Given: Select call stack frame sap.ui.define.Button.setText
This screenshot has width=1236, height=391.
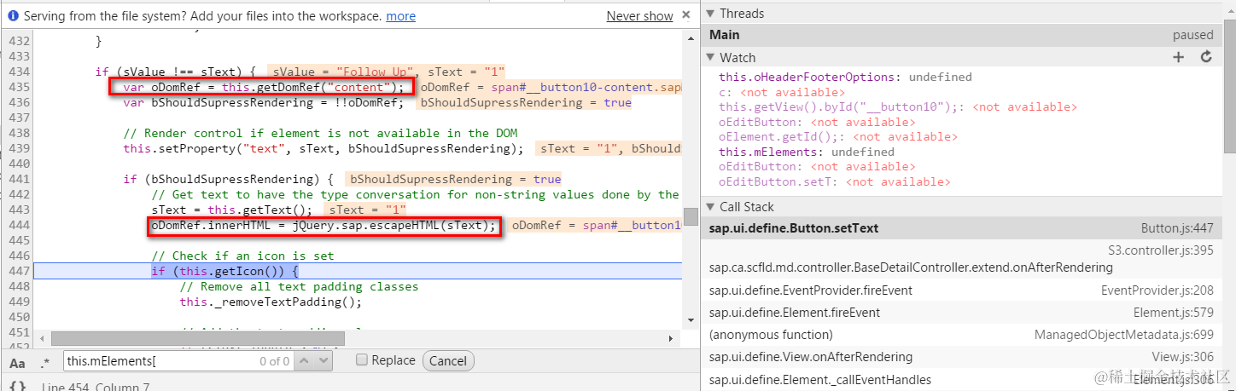Looking at the screenshot, I should [961, 228].
